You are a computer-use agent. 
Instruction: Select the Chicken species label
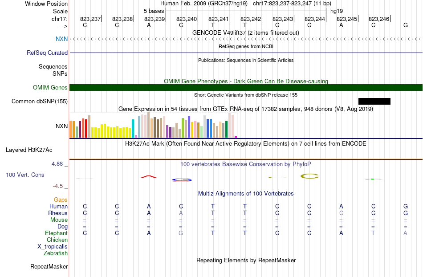point(57,240)
